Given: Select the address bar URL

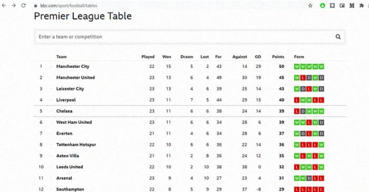Looking at the screenshot, I should tap(69, 6).
